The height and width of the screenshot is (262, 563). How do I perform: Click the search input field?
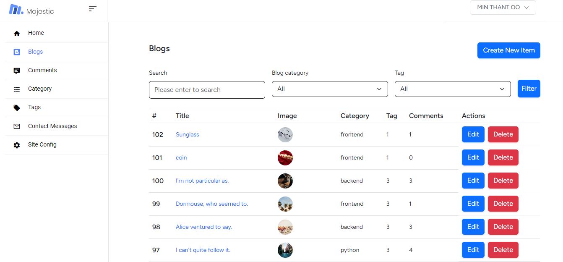click(207, 90)
